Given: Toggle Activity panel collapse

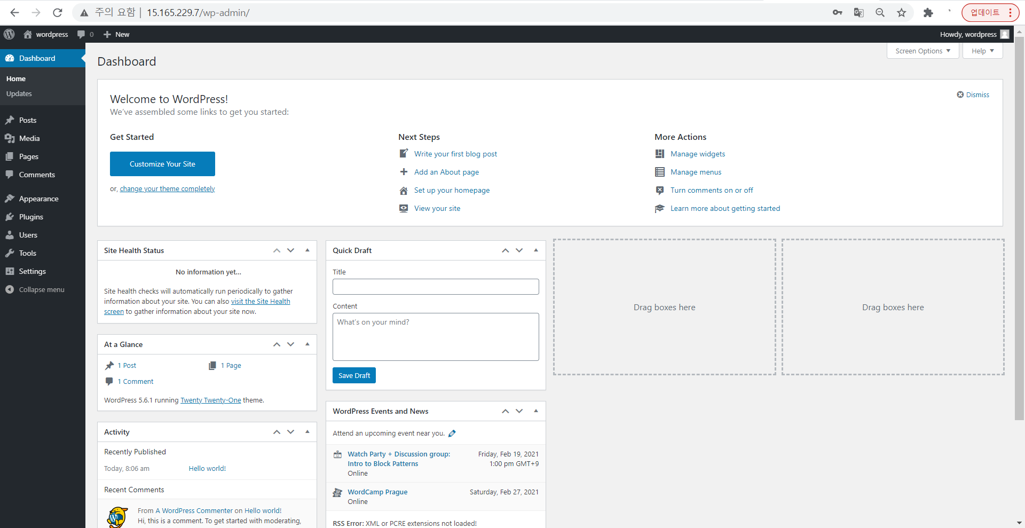Looking at the screenshot, I should (307, 432).
